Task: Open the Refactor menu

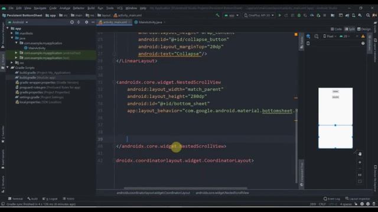Action: pos(79,8)
